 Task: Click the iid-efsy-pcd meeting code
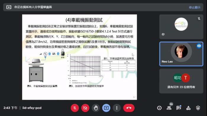(32, 108)
